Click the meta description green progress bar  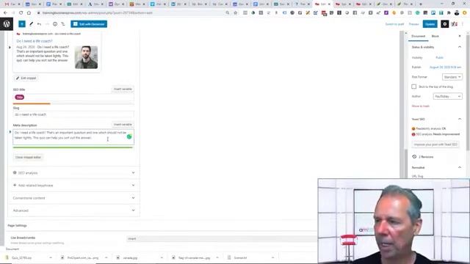[73, 147]
